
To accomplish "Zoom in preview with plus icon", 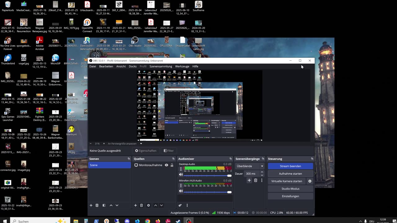I will (104, 144).
